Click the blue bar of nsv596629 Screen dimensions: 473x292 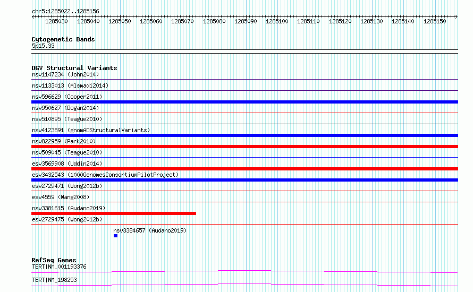244,102
